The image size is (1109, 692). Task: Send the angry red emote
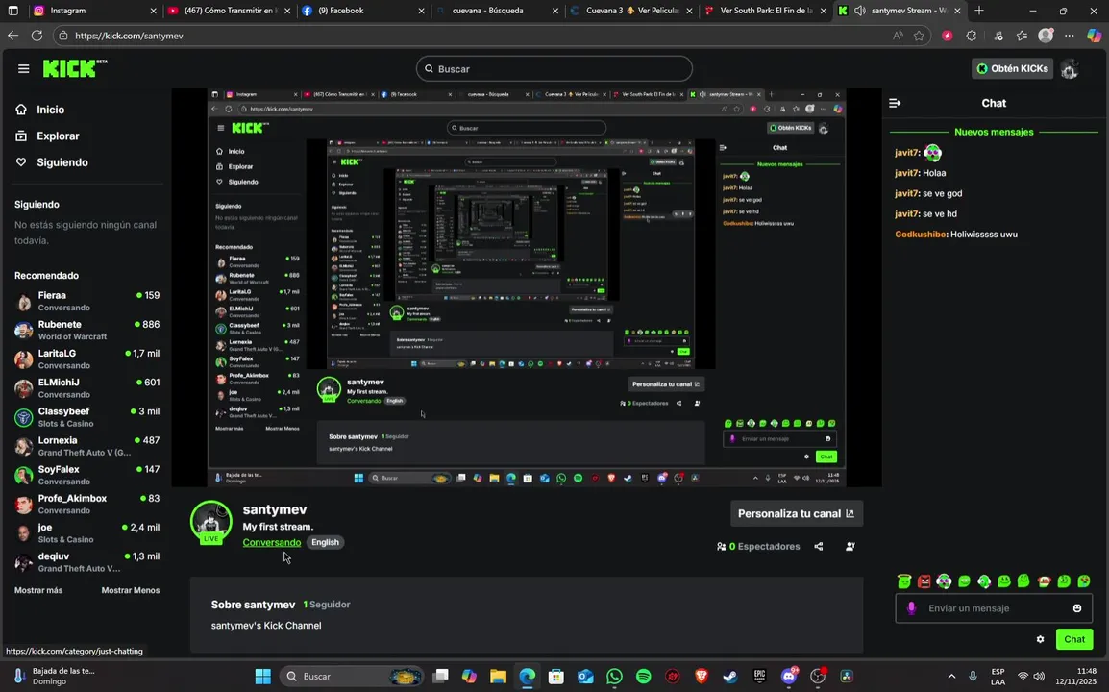click(x=924, y=581)
